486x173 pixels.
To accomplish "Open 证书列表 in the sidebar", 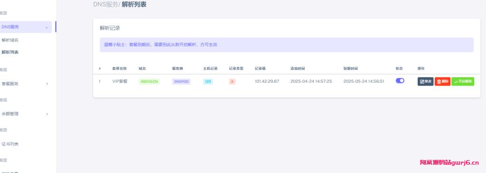I will (x=10, y=144).
